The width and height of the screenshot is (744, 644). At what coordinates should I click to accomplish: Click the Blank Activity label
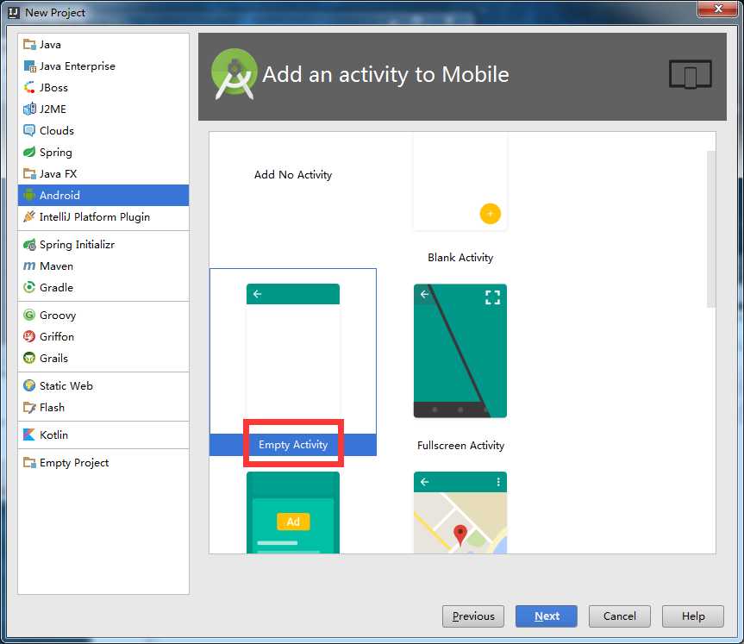[x=460, y=258]
